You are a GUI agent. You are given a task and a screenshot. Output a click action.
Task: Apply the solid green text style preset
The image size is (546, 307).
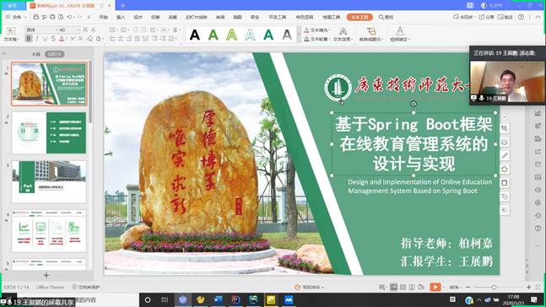click(214, 35)
